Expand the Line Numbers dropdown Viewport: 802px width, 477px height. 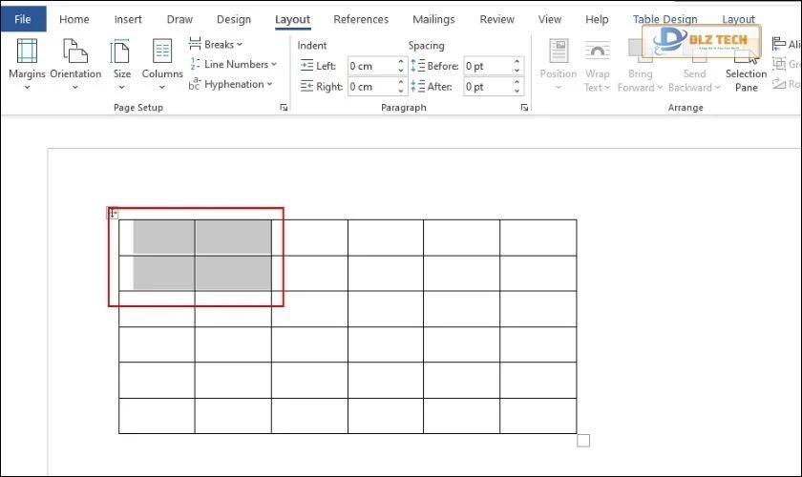232,64
